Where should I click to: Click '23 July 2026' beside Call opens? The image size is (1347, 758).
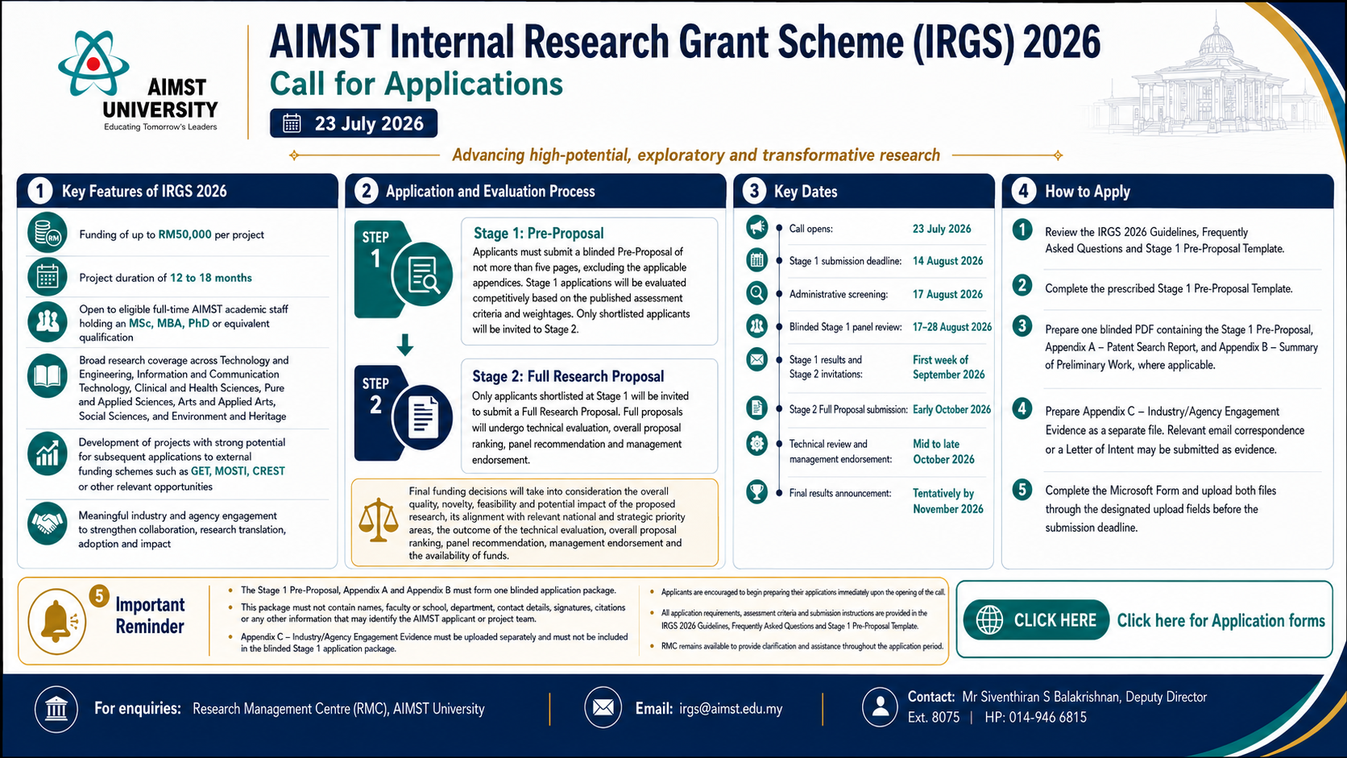942,229
